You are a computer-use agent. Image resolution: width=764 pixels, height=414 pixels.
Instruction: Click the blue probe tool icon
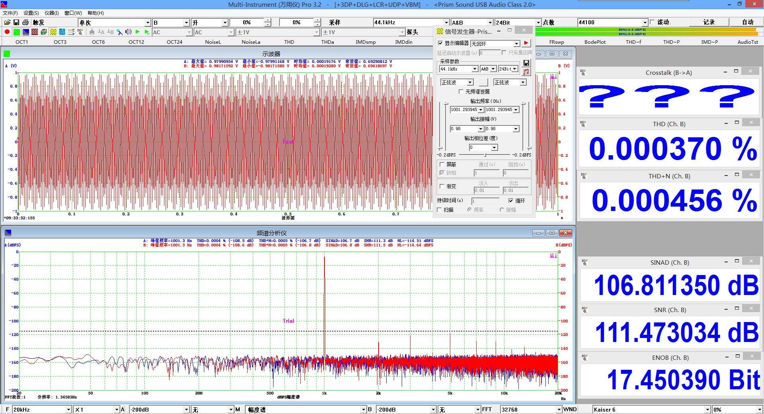click(x=119, y=32)
